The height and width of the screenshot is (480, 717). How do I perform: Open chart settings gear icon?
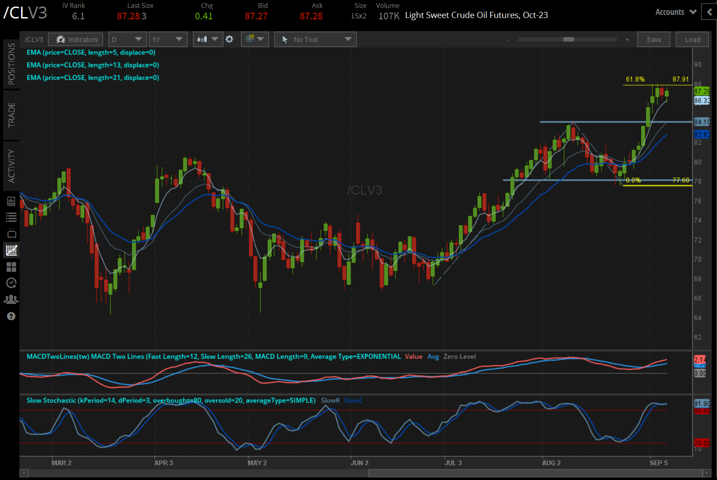pyautogui.click(x=229, y=40)
